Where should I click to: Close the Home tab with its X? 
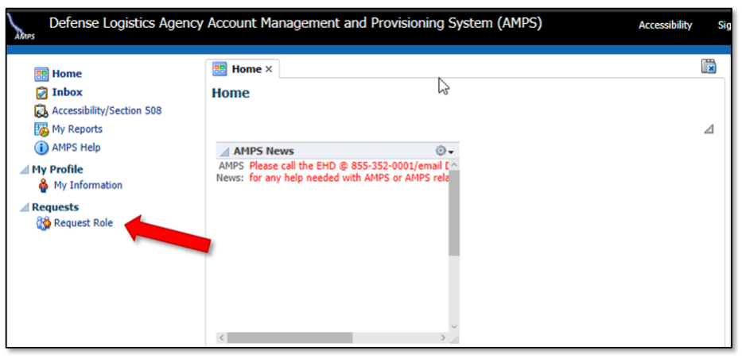269,69
